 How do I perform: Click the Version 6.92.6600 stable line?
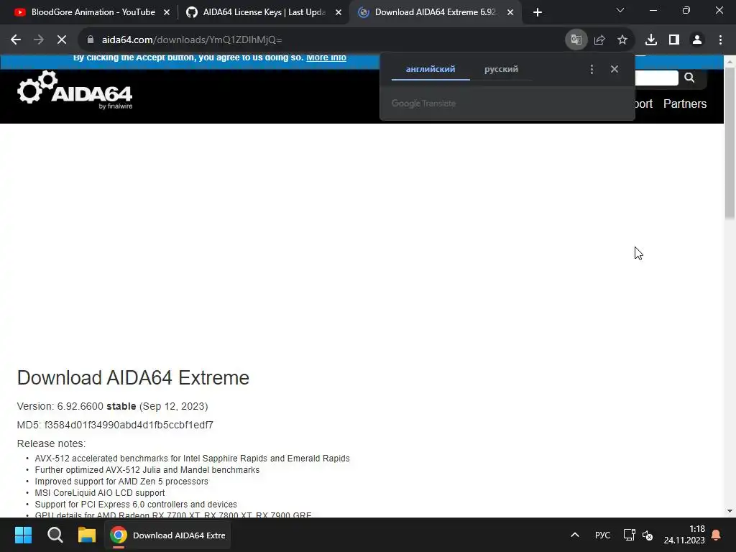click(112, 406)
